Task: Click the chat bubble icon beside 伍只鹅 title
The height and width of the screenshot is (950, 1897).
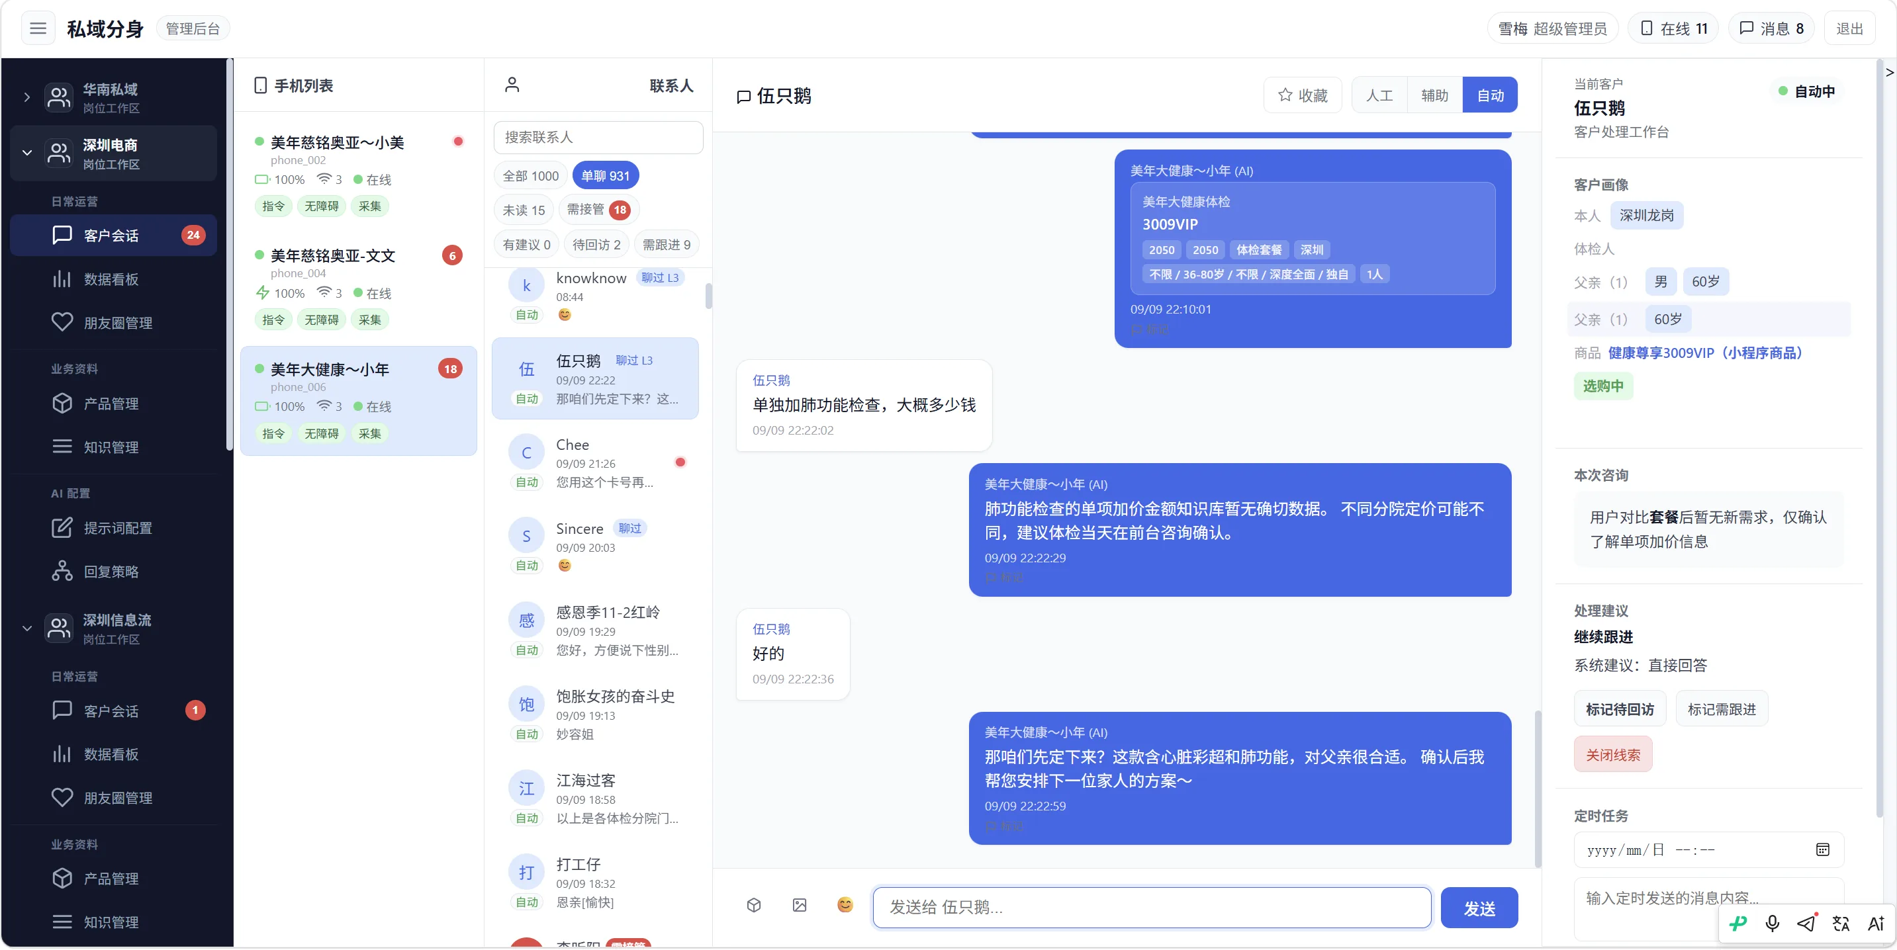Action: [744, 97]
